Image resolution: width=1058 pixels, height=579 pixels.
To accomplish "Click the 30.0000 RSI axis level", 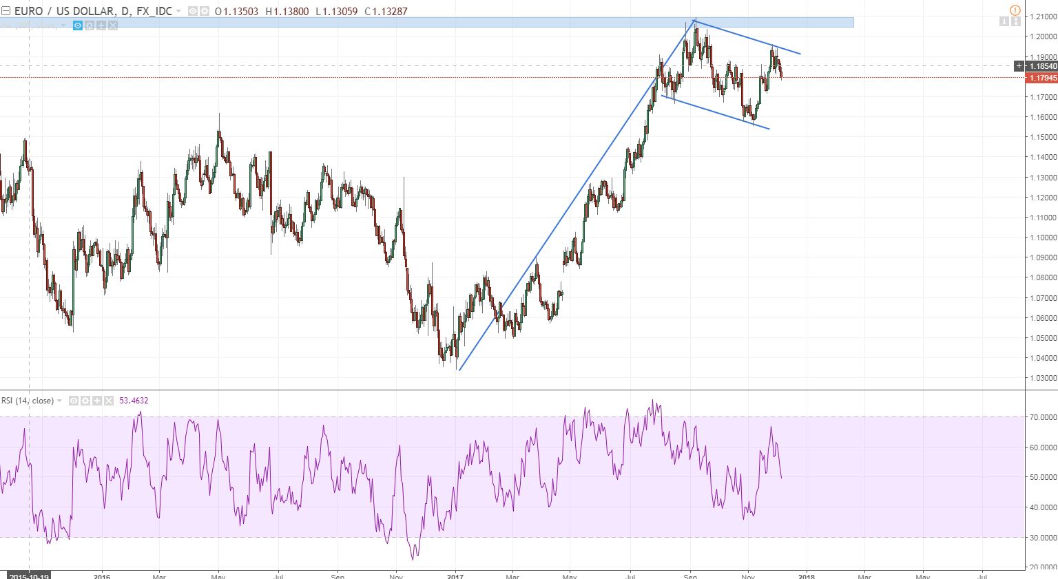I will pos(1043,538).
